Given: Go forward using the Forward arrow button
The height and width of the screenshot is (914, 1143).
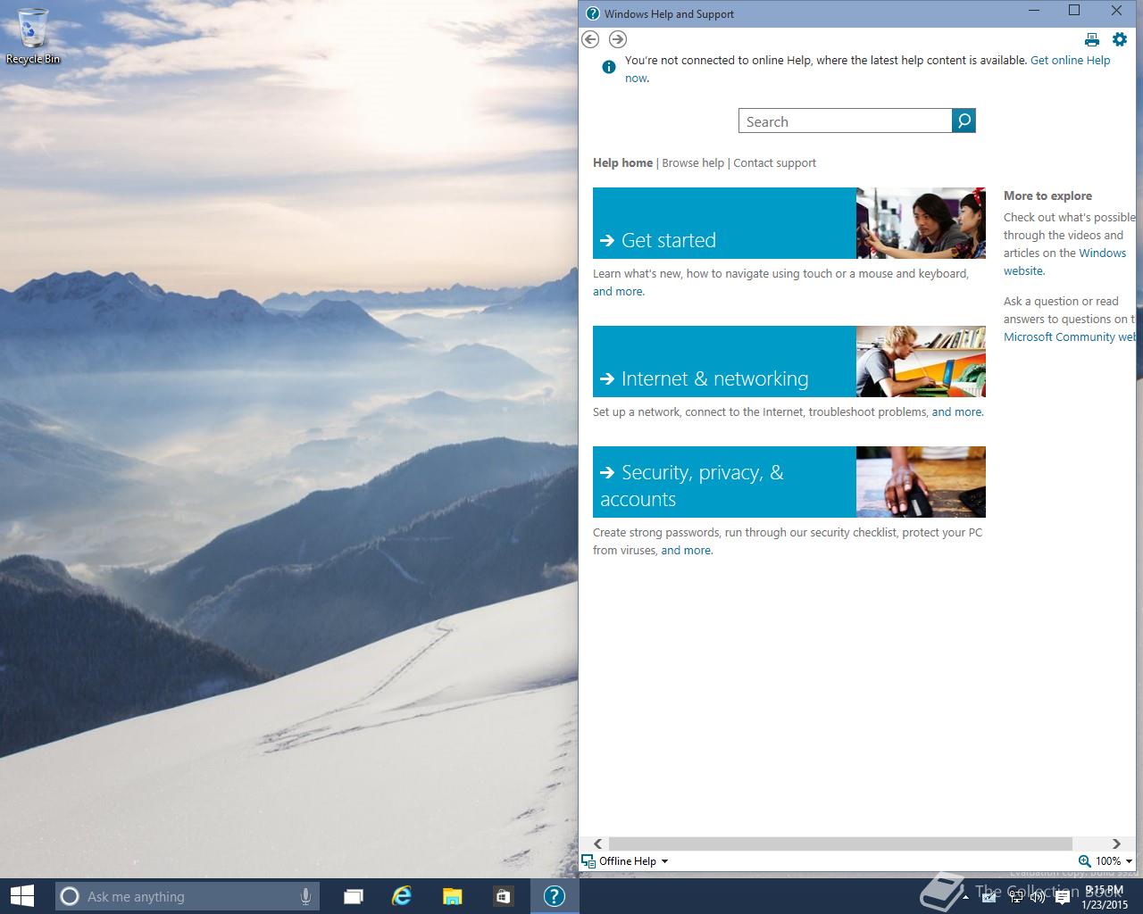Looking at the screenshot, I should pyautogui.click(x=618, y=39).
